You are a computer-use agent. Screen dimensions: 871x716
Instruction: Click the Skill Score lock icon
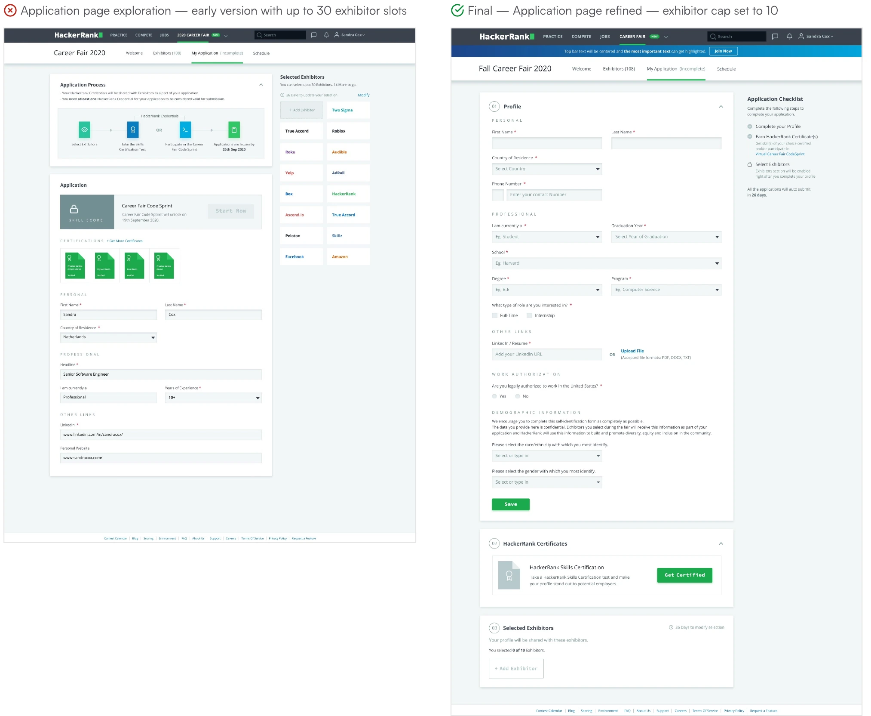pos(74,209)
